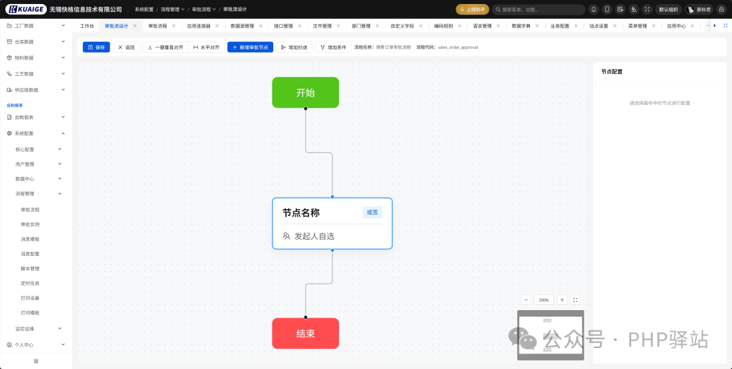732x369 pixels.
Task: Select the red 结束 end node
Action: [x=305, y=333]
